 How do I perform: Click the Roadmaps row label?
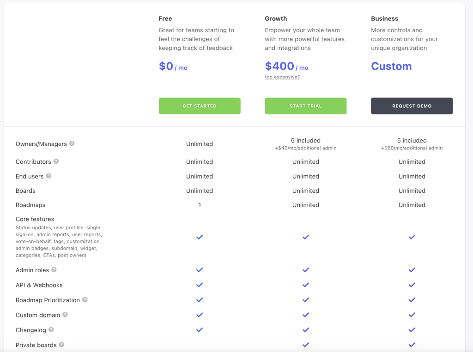(30, 205)
